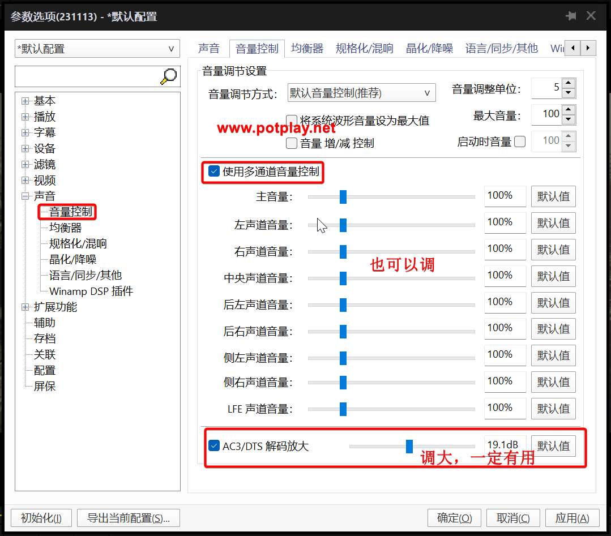Image resolution: width=611 pixels, height=536 pixels.
Task: Open the 语言/同步/其他 tab
Action: 502,48
